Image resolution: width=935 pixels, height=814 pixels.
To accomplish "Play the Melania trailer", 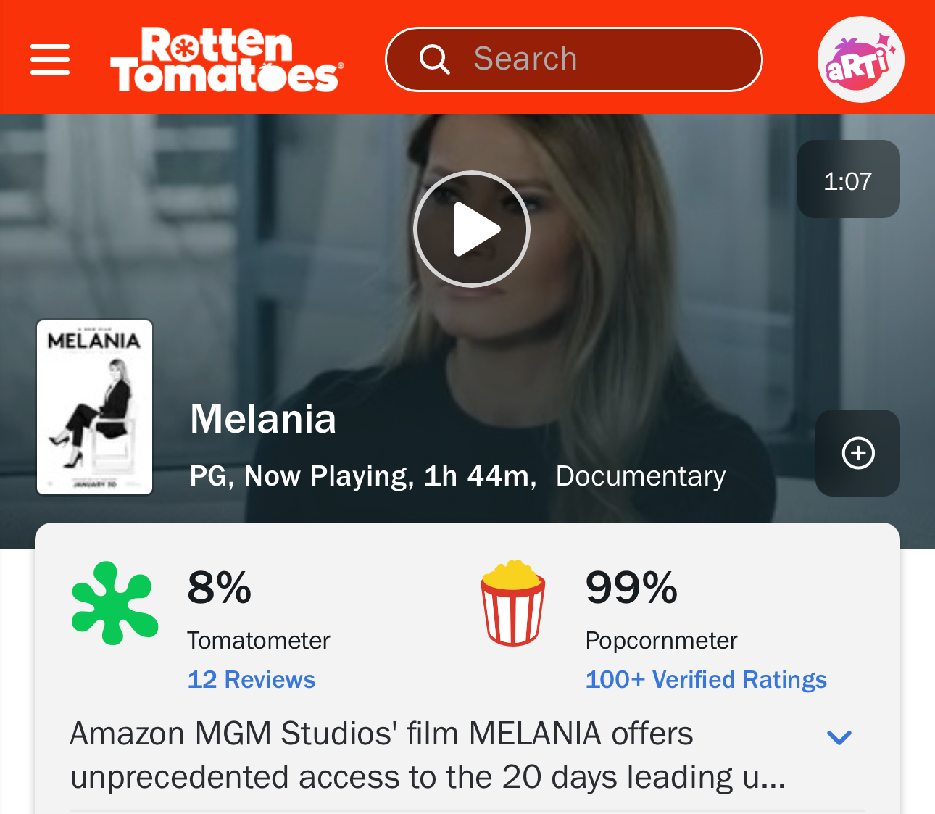I will pyautogui.click(x=472, y=229).
